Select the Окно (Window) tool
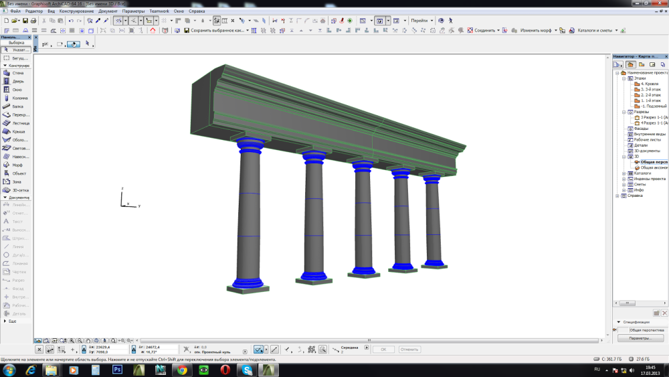Screen dimensions: 669x377 click(x=16, y=90)
